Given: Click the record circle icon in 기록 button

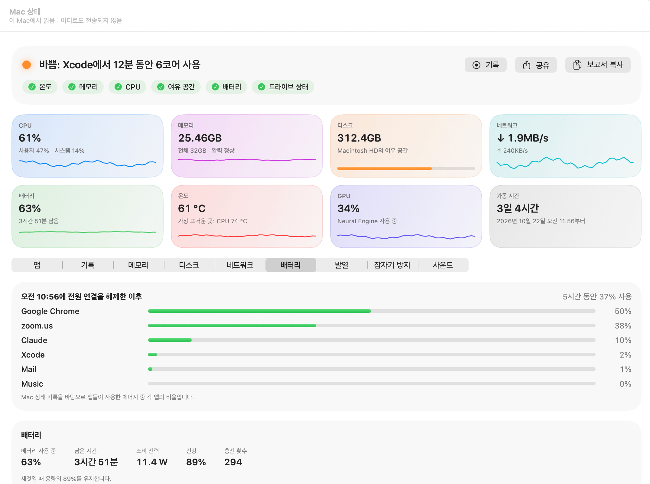Looking at the screenshot, I should tap(476, 65).
